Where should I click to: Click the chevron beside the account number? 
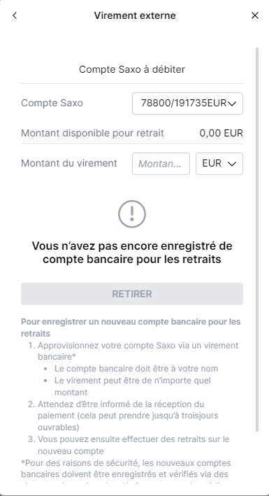coord(232,104)
